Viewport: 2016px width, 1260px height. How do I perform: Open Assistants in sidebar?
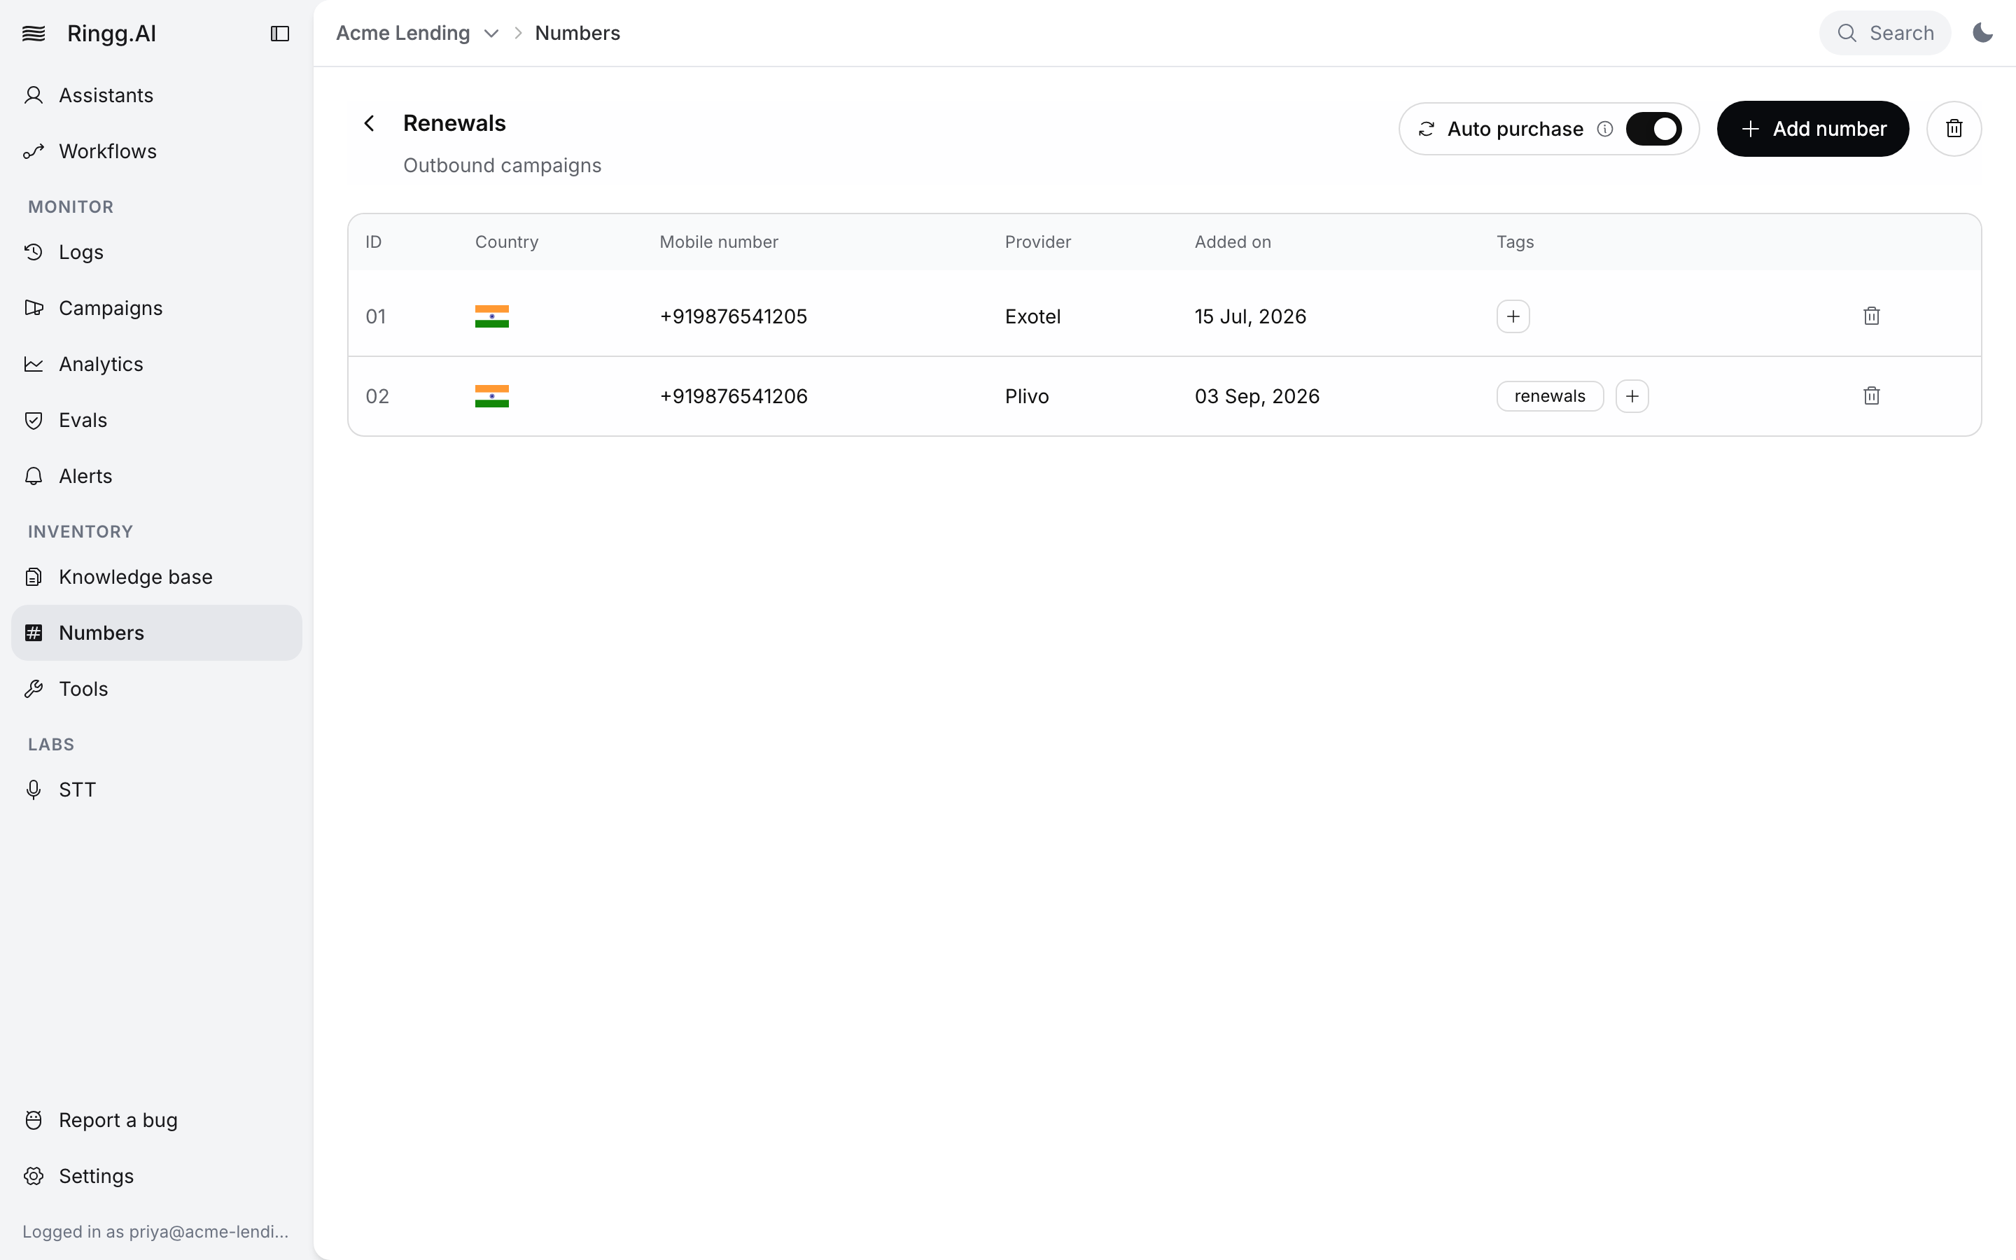click(x=157, y=95)
